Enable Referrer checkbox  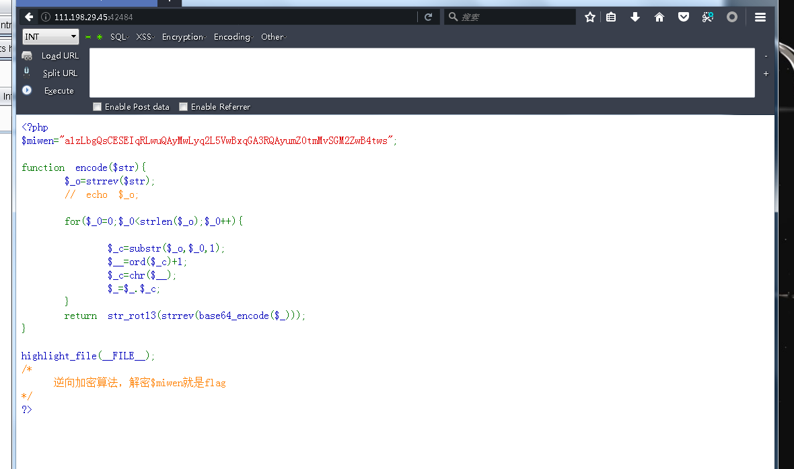pos(183,107)
